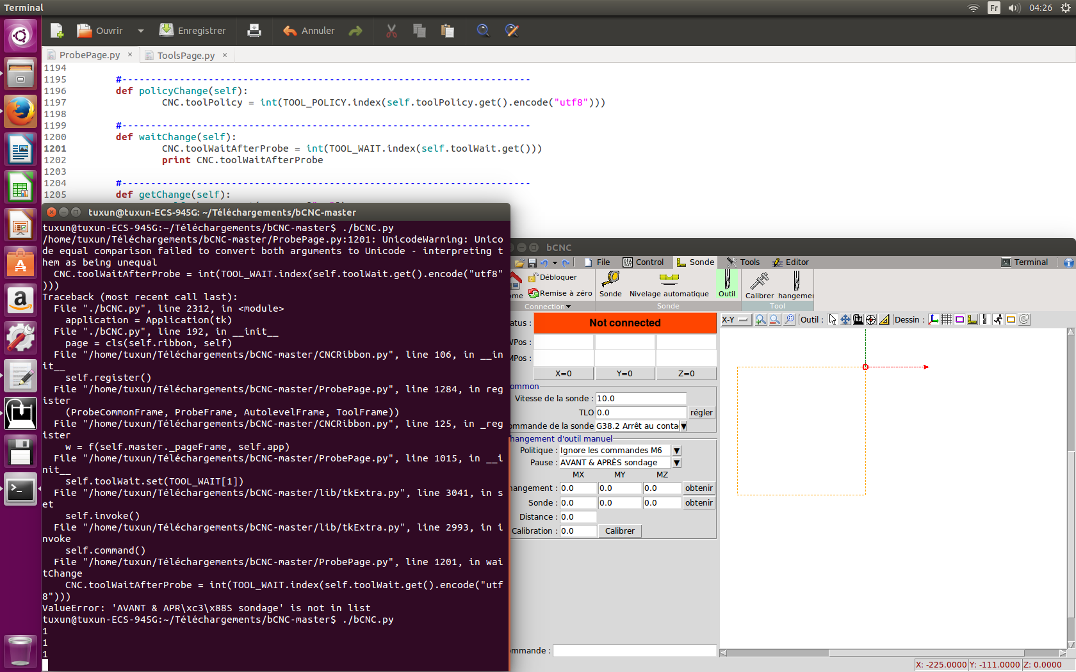The height and width of the screenshot is (672, 1076).
Task: Click the save disk icon in bCNC
Action: [532, 262]
